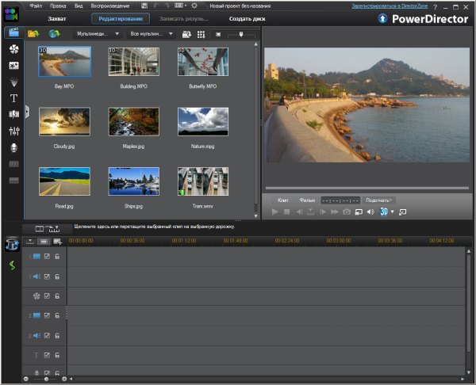Image resolution: width=476 pixels, height=385 pixels.
Task: Open the Voice-Over microphone room
Action: point(13,147)
